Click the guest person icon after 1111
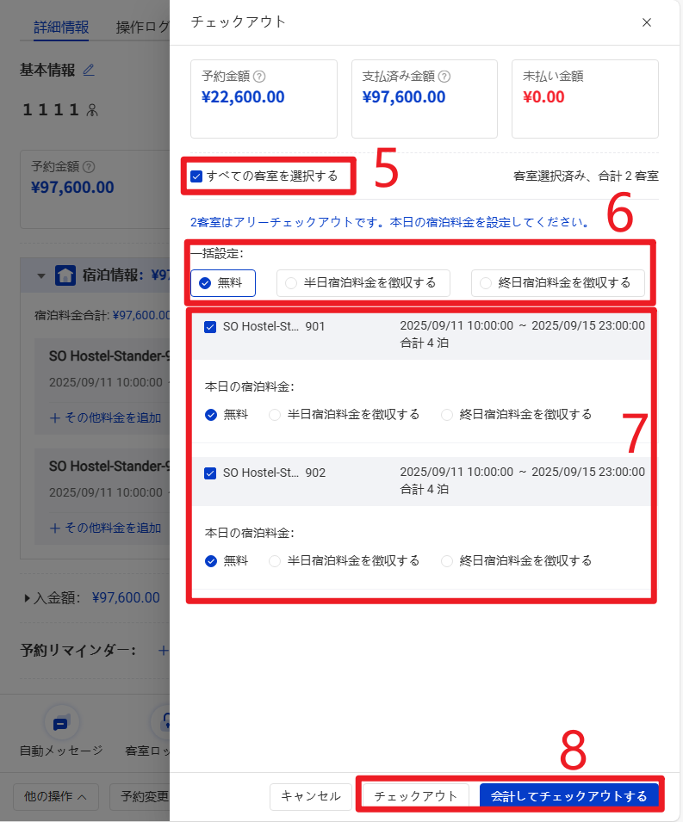Screen dimensions: 683x822 click(92, 109)
